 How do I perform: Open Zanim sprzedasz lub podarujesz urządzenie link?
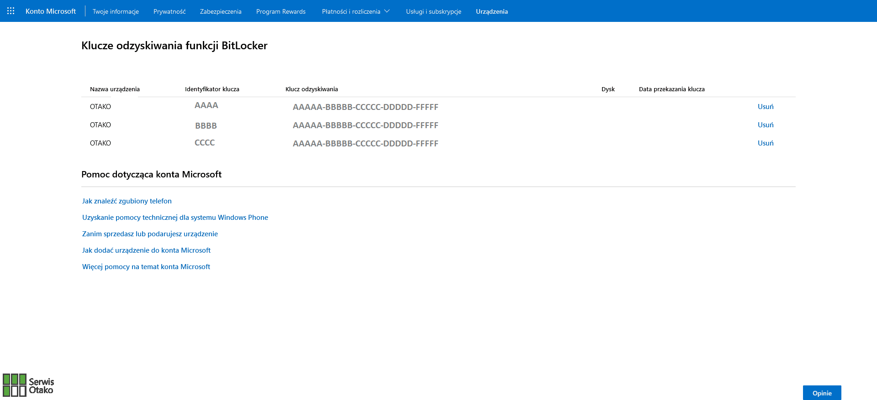(150, 234)
